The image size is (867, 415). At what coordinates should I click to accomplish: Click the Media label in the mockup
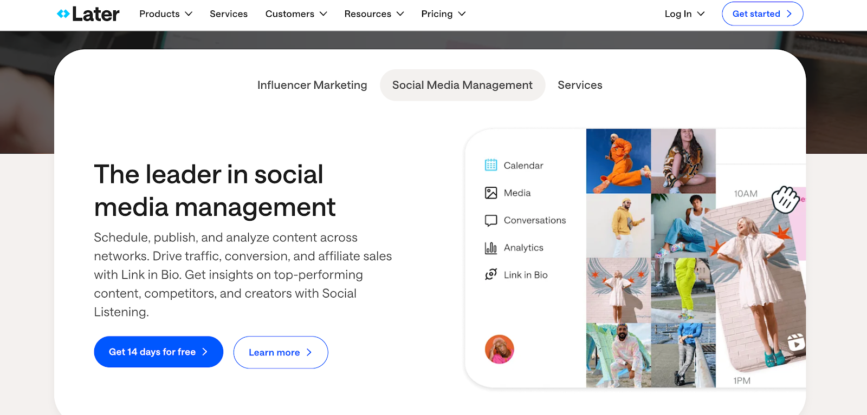517,193
